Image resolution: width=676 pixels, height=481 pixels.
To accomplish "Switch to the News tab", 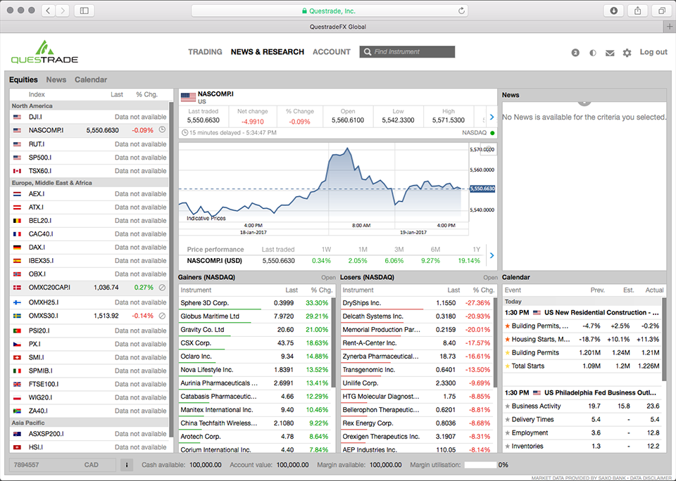I will (56, 79).
